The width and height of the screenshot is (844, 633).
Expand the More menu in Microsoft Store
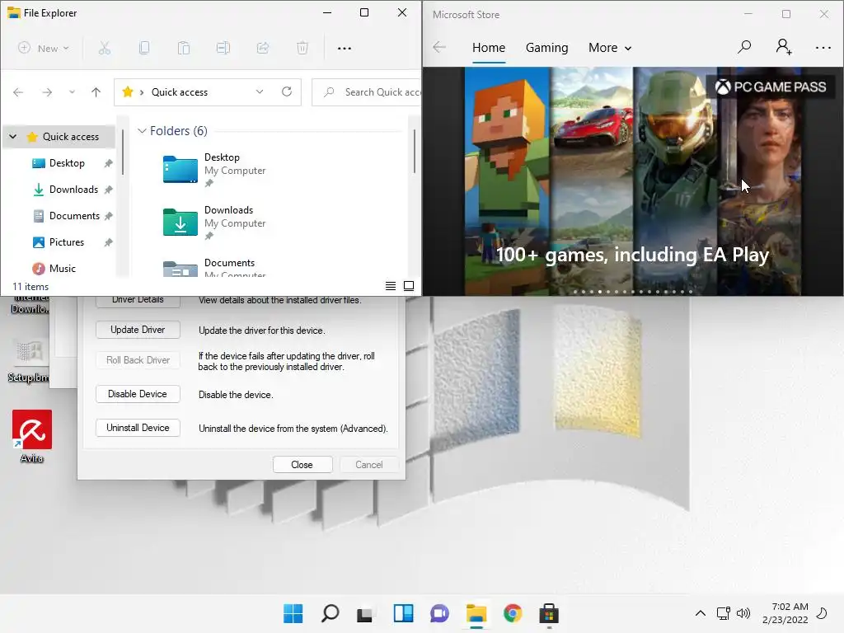610,48
